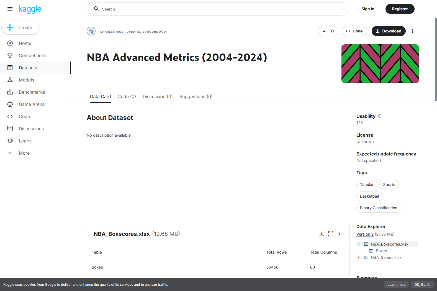The width and height of the screenshot is (437, 291).
Task: Click Learn more in cookie banner
Action: (x=396, y=285)
